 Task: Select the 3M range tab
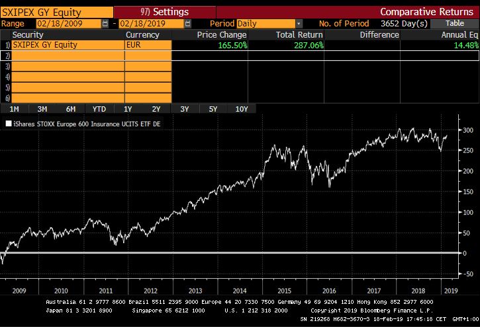(x=42, y=109)
